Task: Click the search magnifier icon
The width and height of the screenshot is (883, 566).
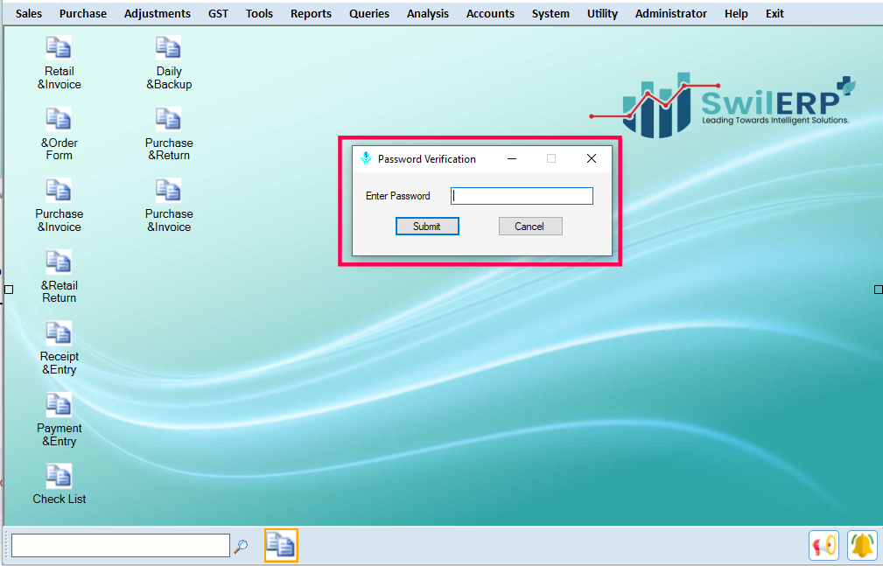Action: click(240, 545)
